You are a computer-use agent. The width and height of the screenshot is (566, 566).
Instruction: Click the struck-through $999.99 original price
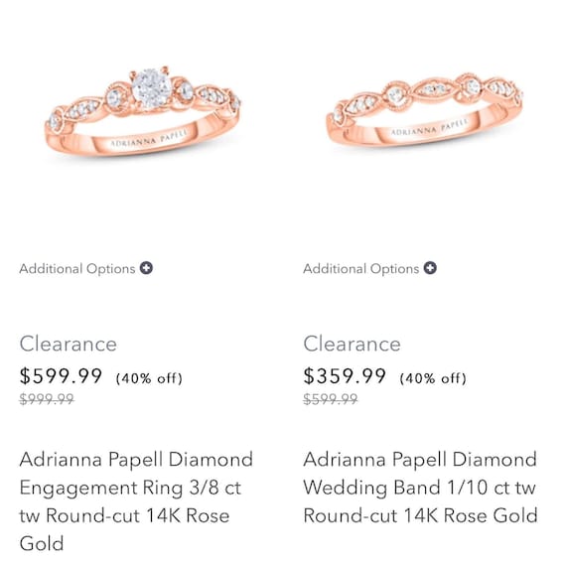pyautogui.click(x=47, y=399)
